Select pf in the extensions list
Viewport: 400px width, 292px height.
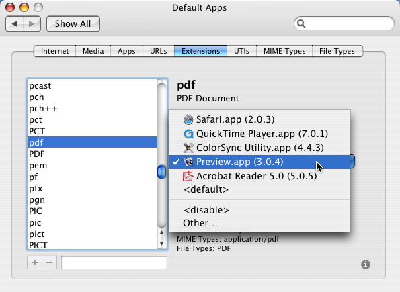(92, 177)
